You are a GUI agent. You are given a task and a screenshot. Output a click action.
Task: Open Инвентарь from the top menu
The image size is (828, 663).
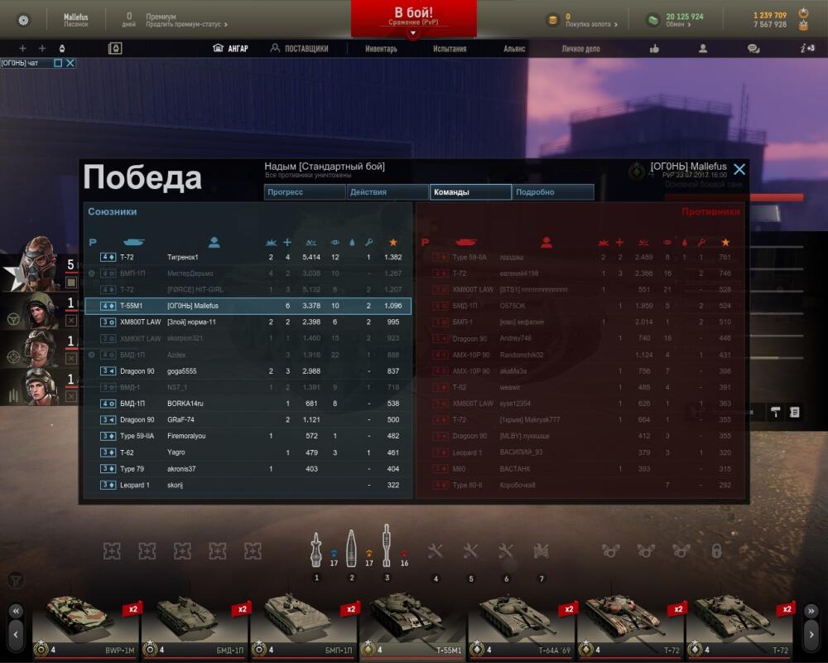click(381, 49)
